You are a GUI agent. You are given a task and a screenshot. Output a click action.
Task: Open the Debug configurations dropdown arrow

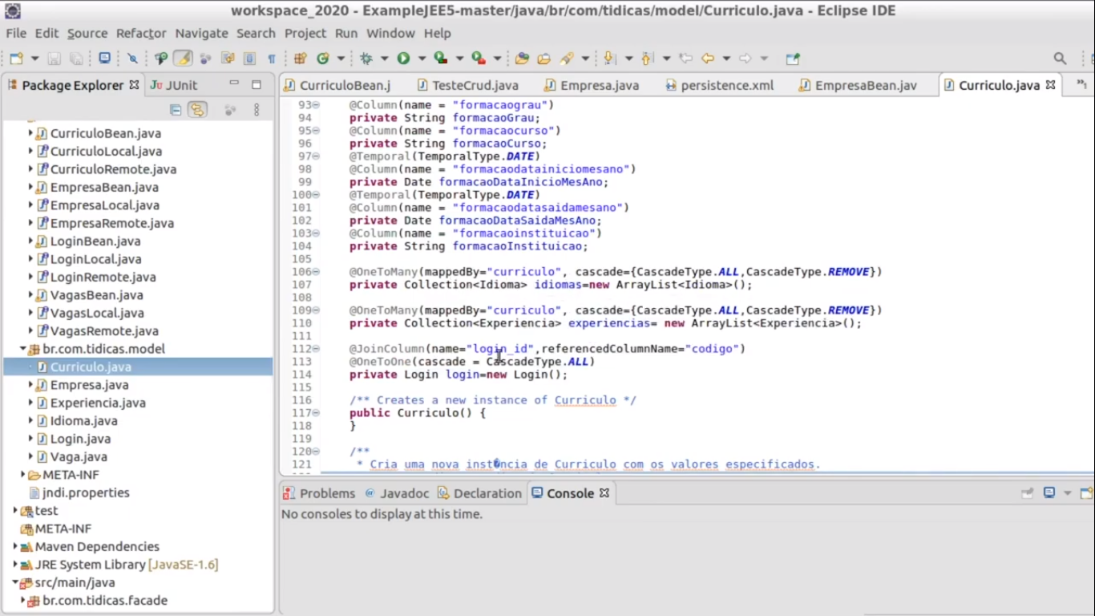[384, 59]
